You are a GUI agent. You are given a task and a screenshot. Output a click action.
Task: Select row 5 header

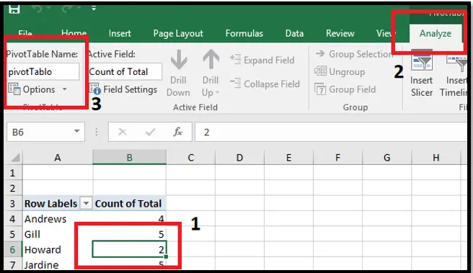pyautogui.click(x=13, y=234)
